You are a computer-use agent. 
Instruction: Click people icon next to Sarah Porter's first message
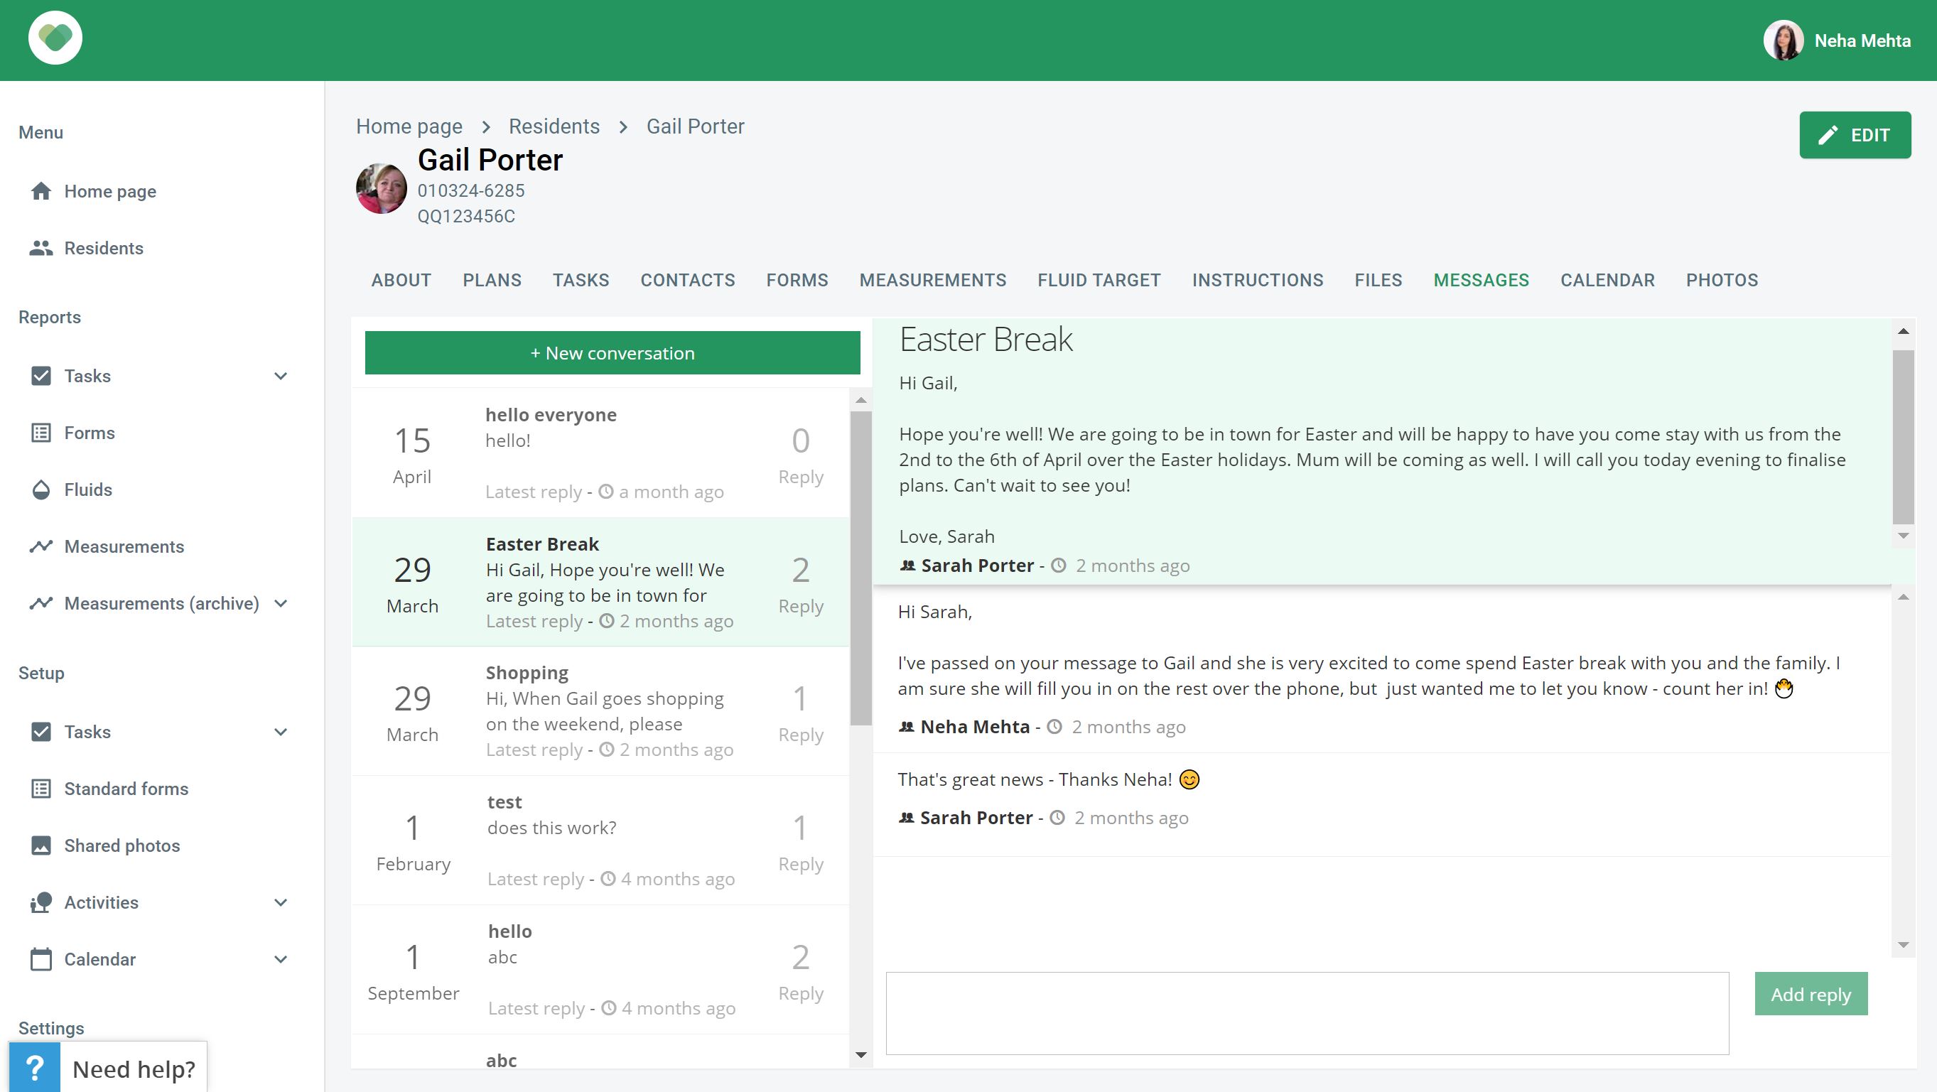(907, 566)
